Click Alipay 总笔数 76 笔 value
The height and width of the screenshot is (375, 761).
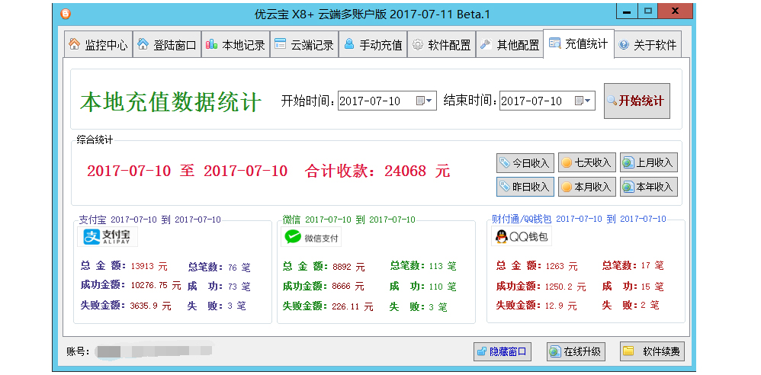(x=239, y=268)
